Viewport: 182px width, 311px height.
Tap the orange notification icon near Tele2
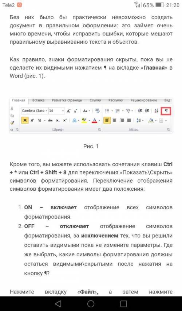click(19, 5)
